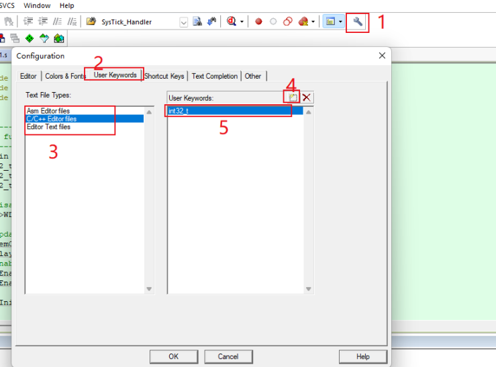Image resolution: width=496 pixels, height=367 pixels.
Task: Open the Window layout dropdown arrow
Action: 340,22
